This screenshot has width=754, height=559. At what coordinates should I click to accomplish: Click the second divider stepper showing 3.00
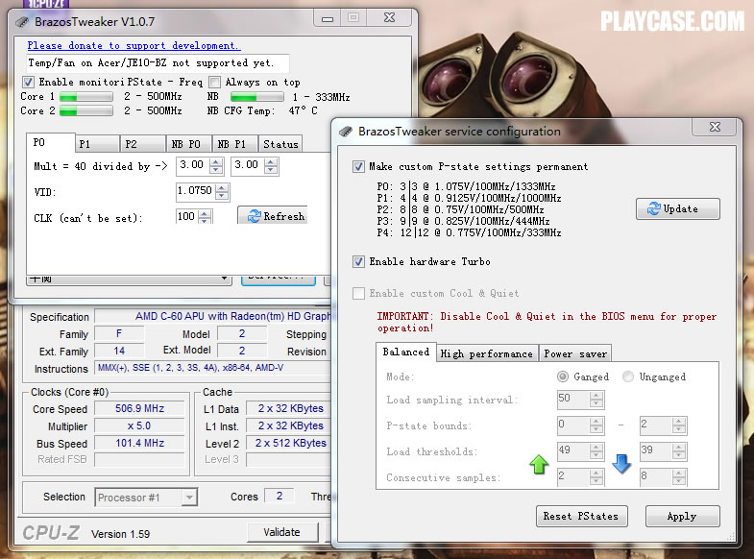point(271,166)
